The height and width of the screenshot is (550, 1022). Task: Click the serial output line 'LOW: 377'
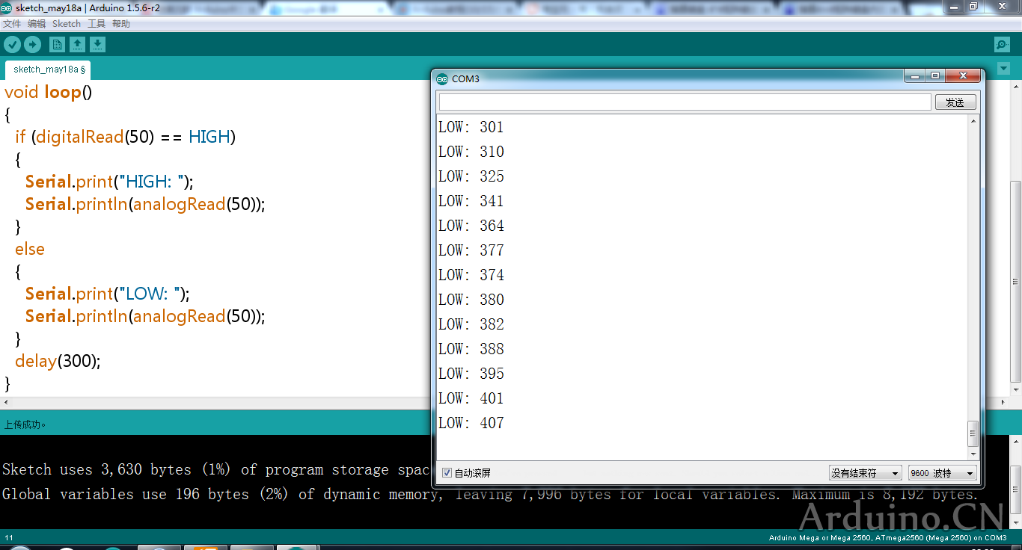pyautogui.click(x=471, y=250)
